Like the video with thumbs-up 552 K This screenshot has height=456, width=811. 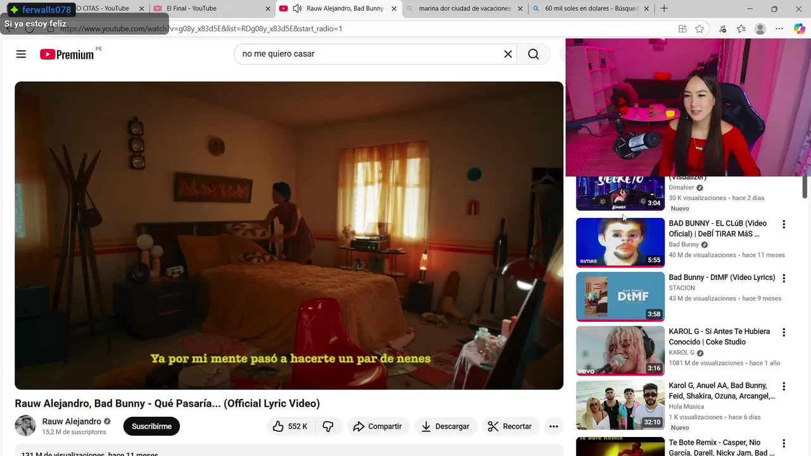(290, 426)
